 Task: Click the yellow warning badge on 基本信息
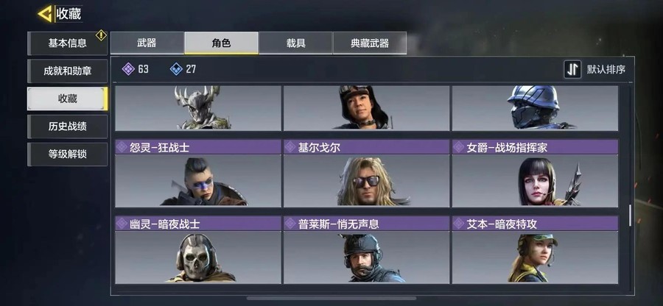pos(101,35)
